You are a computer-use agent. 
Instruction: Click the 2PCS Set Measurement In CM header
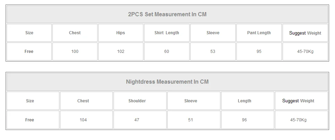(167, 14)
